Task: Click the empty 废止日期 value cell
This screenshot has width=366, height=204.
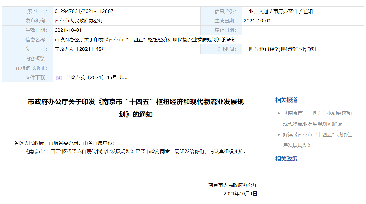Action: tap(303, 30)
